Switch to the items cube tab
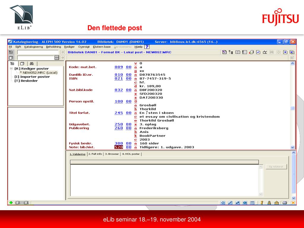This screenshot has height=228, width=304. pos(23,64)
